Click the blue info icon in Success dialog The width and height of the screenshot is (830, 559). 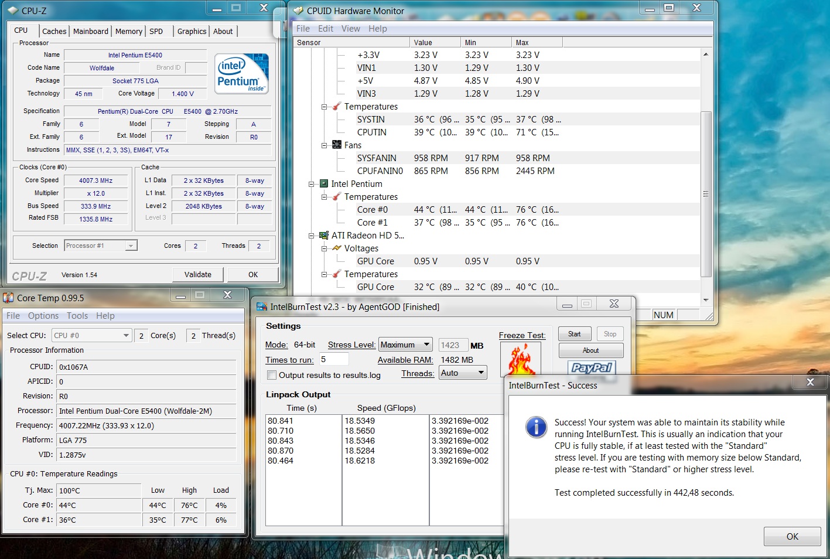point(536,427)
